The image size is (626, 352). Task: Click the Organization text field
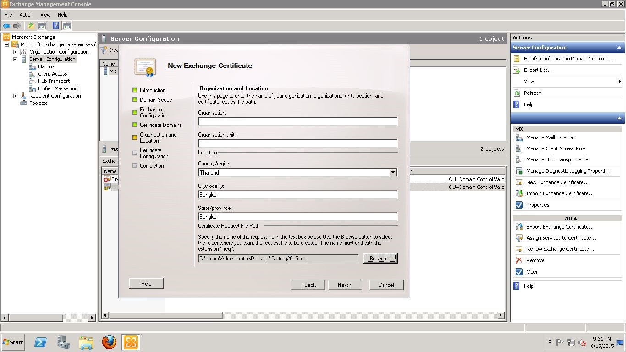pyautogui.click(x=297, y=121)
